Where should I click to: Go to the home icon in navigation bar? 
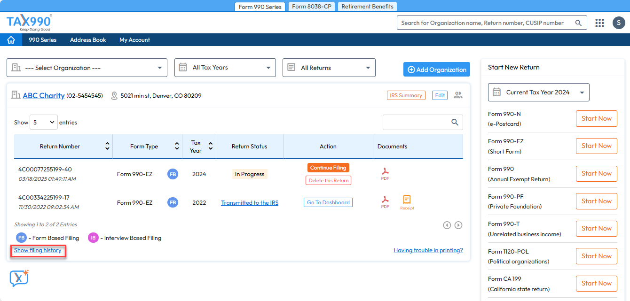point(11,40)
